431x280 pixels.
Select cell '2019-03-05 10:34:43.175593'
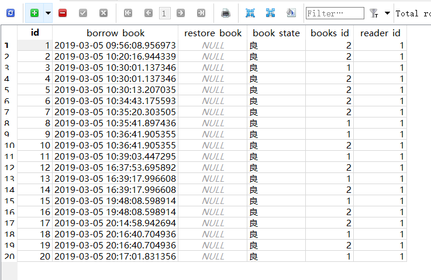115,101
